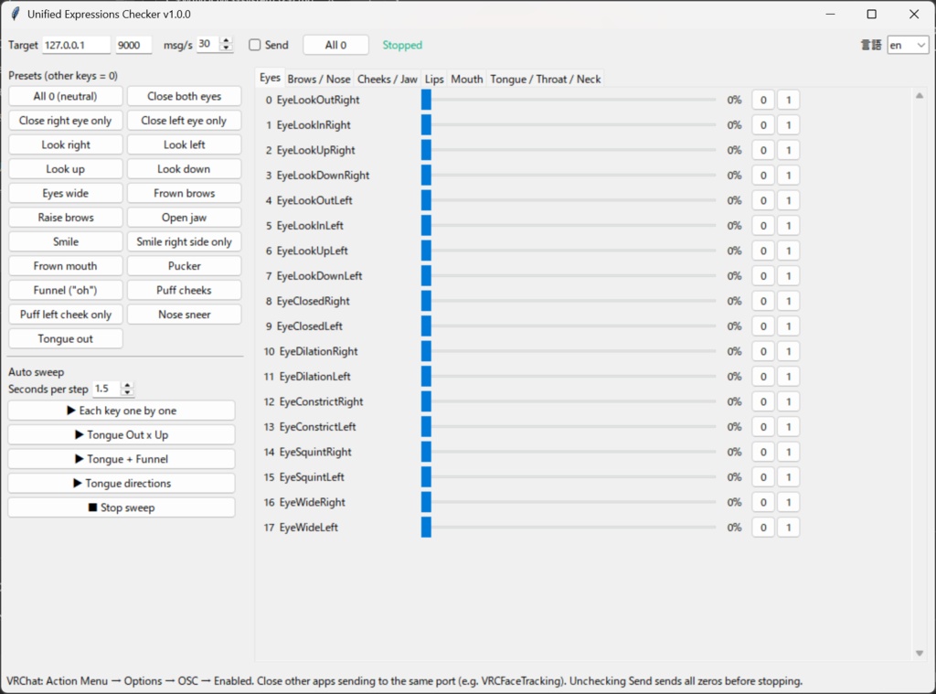The image size is (936, 694).
Task: Set EyeClosedRight to 1
Action: click(x=788, y=301)
